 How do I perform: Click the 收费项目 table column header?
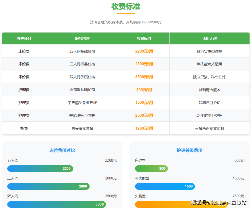(x=24, y=39)
